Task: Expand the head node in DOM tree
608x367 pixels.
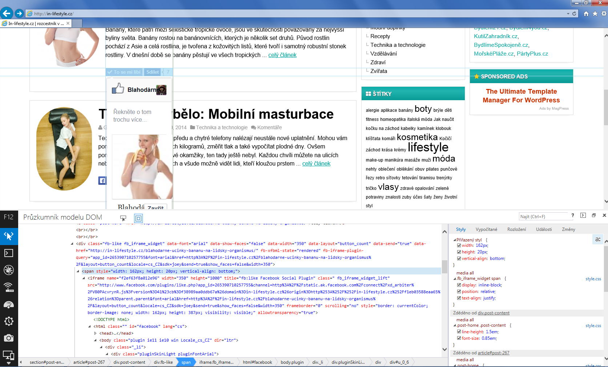Action: click(95, 333)
